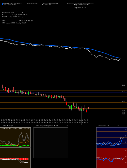This screenshot has width=127, height=168.
Task: Click the first red candlestick at chart start
Action: click(2, 87)
